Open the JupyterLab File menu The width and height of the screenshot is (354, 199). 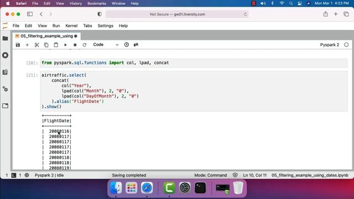click(x=16, y=26)
